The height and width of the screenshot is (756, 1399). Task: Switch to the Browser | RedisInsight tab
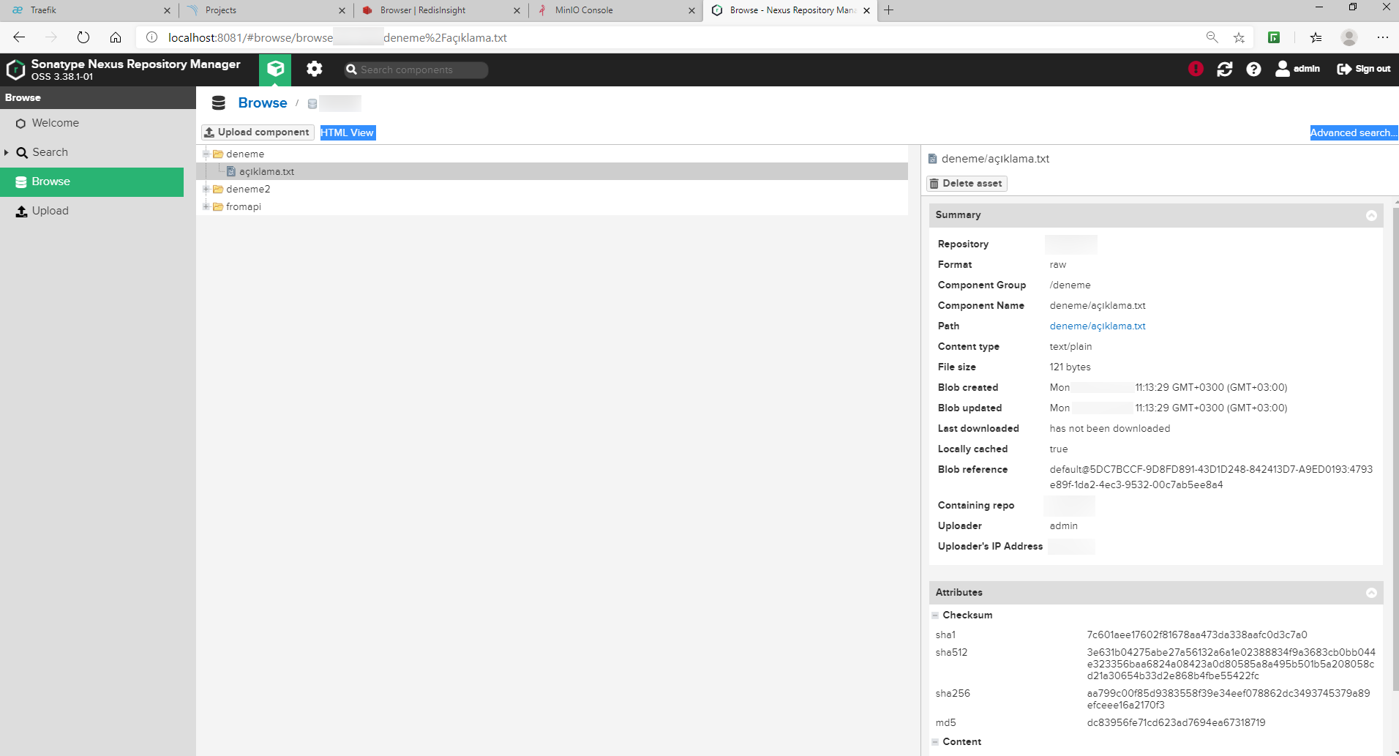point(440,10)
